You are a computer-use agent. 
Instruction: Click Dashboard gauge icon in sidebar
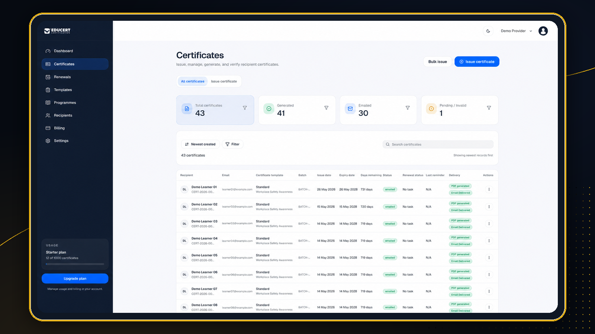pyautogui.click(x=48, y=51)
